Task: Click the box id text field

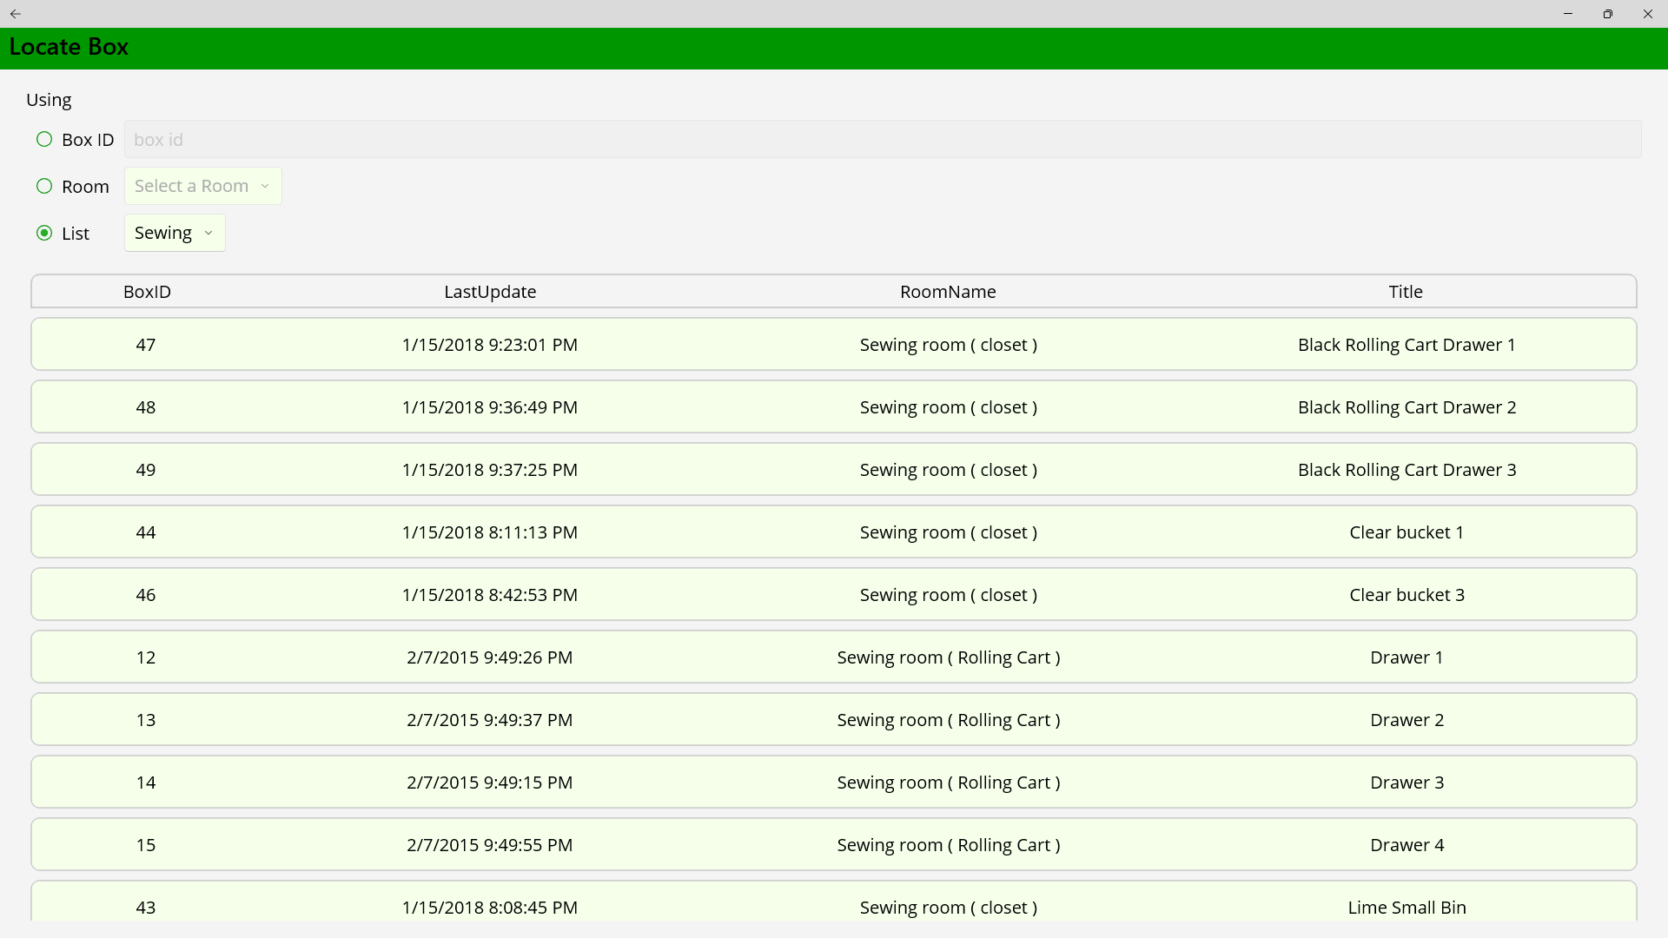Action: (882, 140)
